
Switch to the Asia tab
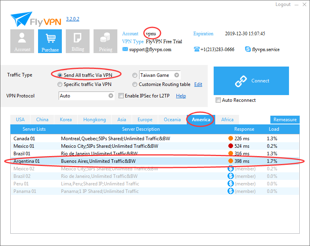[122, 120]
